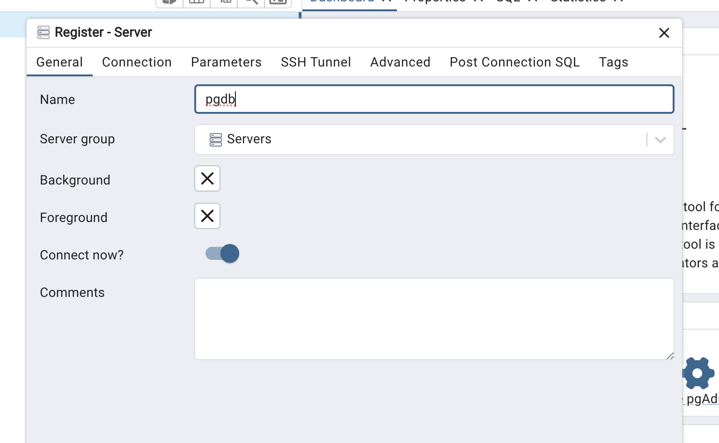Go to the SSH Tunnel tab
719x443 pixels.
tap(316, 62)
